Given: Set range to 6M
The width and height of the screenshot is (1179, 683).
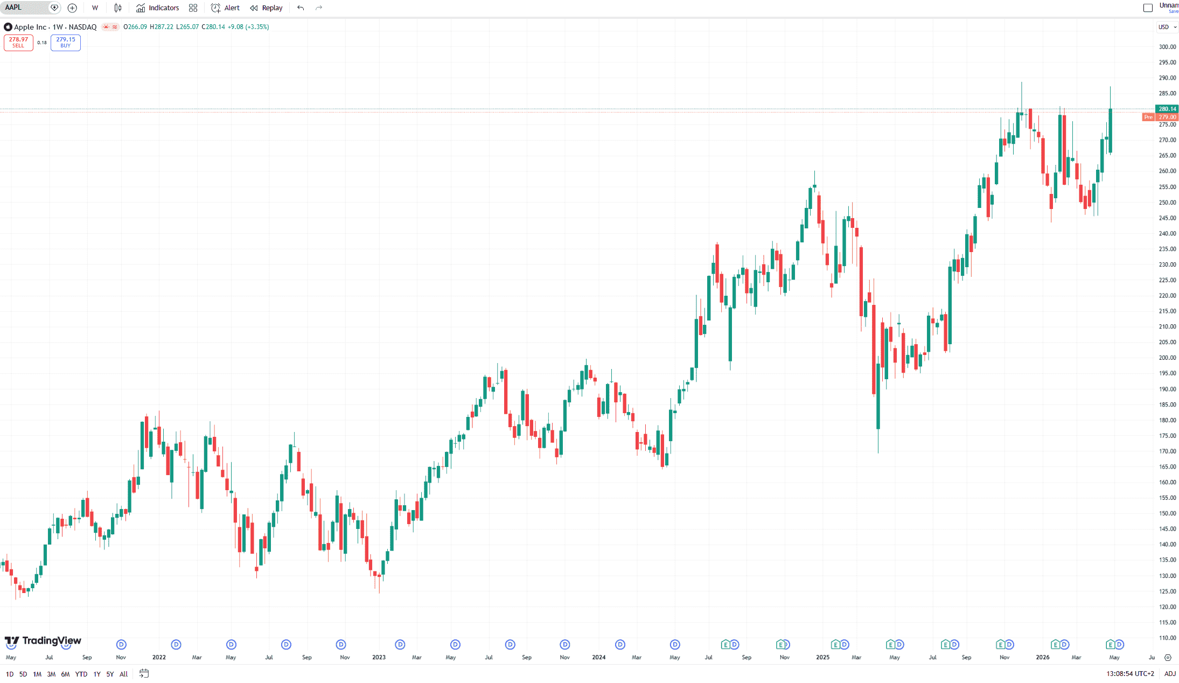Looking at the screenshot, I should (65, 674).
